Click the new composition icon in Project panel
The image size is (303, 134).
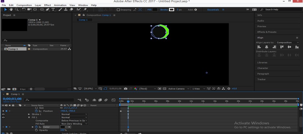point(14,89)
